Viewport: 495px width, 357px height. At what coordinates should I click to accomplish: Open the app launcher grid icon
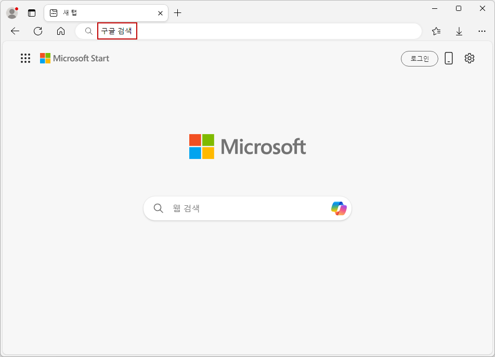[25, 58]
